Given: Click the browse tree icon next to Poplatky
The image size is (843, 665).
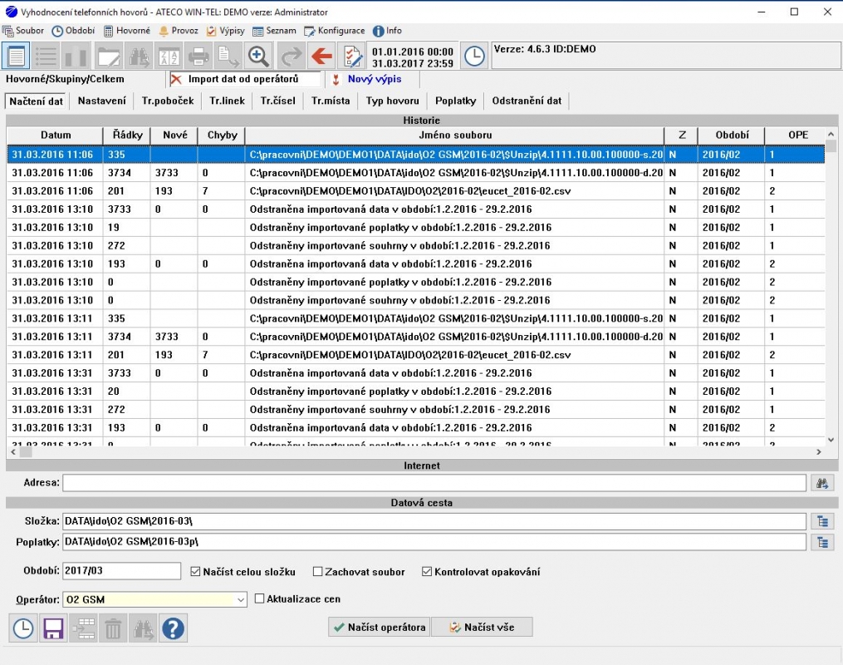Looking at the screenshot, I should click(822, 542).
